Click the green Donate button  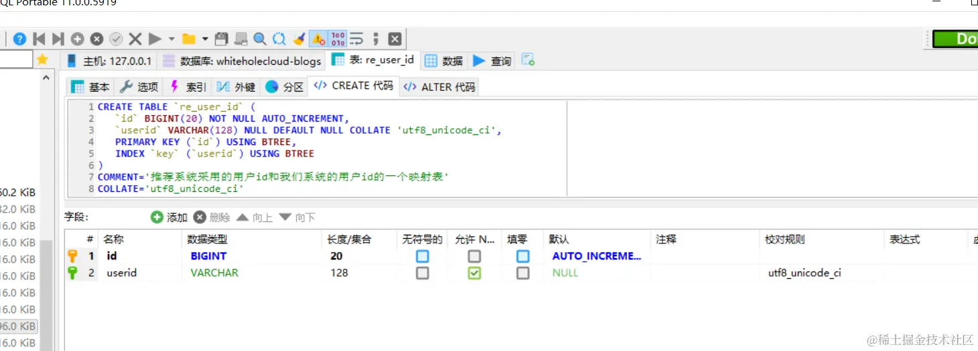click(956, 39)
